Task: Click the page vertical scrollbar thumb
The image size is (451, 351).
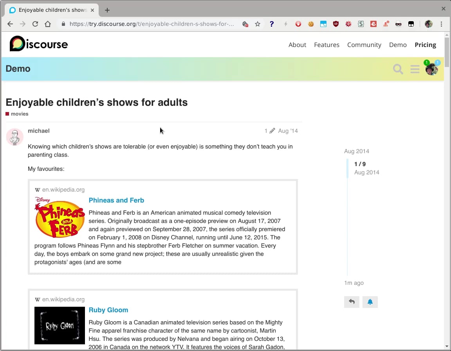Action: click(x=447, y=52)
